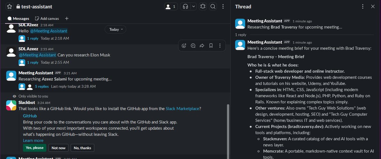
Task: Star the test-assistant channel
Action: (x=10, y=6)
